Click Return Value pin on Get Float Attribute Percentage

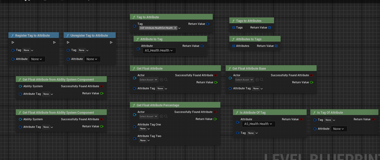[x=215, y=119]
